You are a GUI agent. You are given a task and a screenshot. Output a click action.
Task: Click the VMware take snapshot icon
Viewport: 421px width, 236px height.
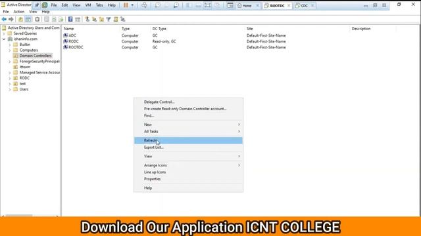coord(157,5)
